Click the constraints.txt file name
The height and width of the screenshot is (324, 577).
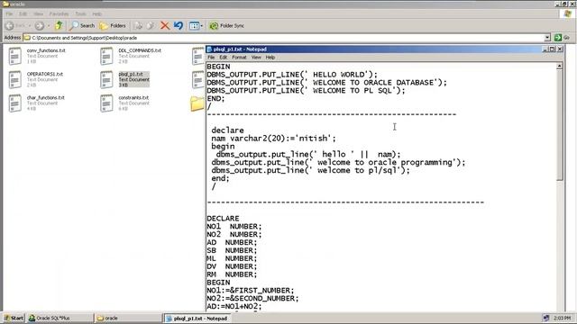point(133,97)
